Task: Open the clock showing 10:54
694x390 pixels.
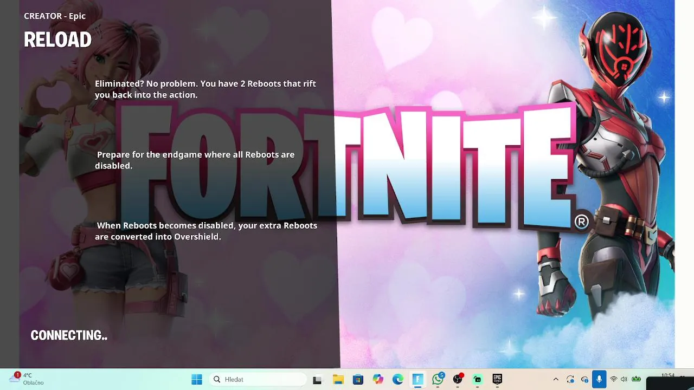Action: (668, 375)
